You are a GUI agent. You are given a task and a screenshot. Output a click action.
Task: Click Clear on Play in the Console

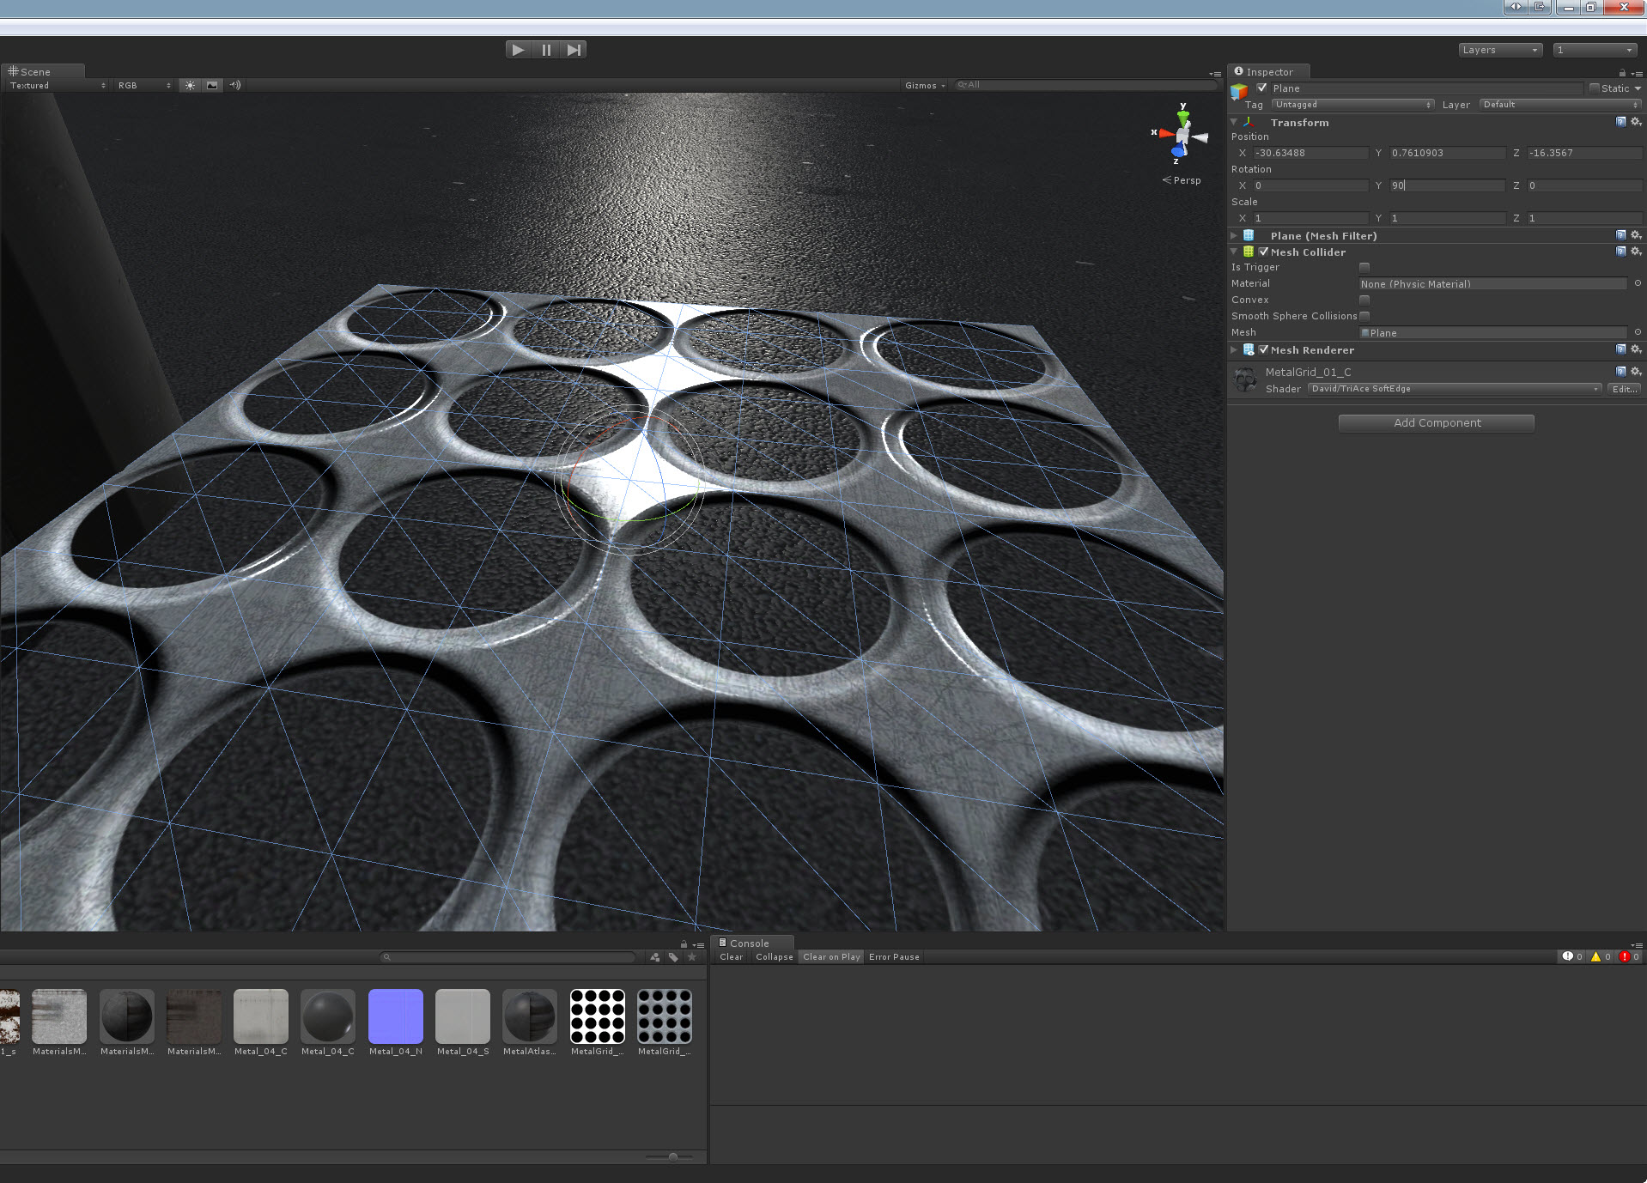[830, 956]
